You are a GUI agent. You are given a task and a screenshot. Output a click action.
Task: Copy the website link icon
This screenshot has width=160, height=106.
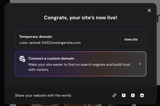click(x=114, y=95)
